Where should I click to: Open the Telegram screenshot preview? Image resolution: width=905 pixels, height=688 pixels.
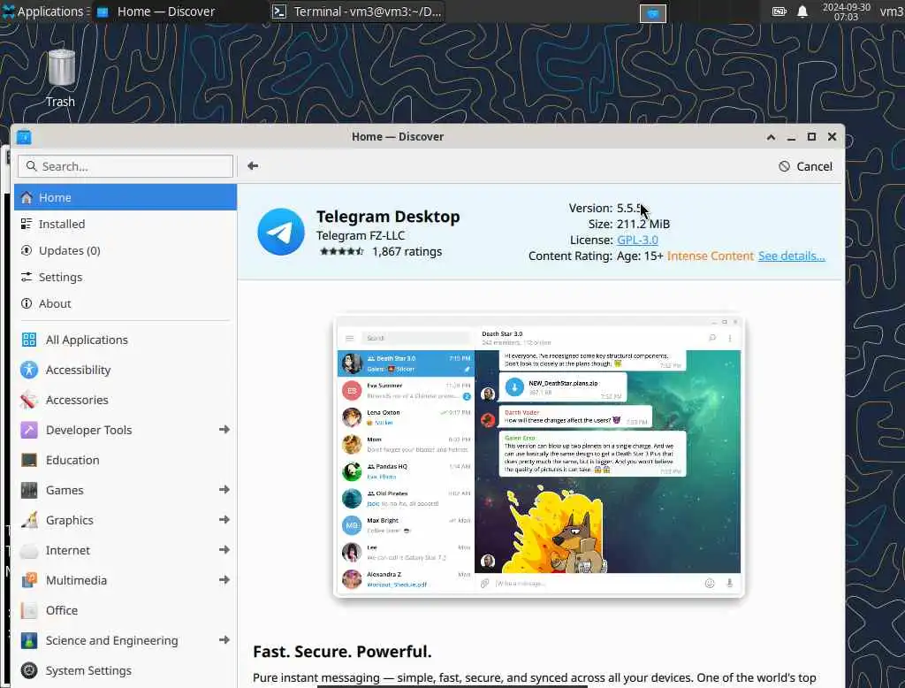pyautogui.click(x=539, y=457)
